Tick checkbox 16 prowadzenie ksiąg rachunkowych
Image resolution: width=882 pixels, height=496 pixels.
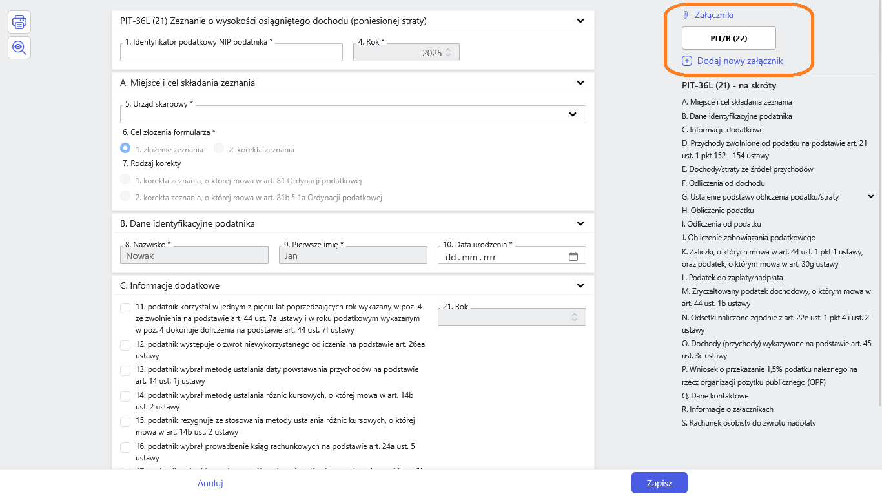click(x=125, y=448)
